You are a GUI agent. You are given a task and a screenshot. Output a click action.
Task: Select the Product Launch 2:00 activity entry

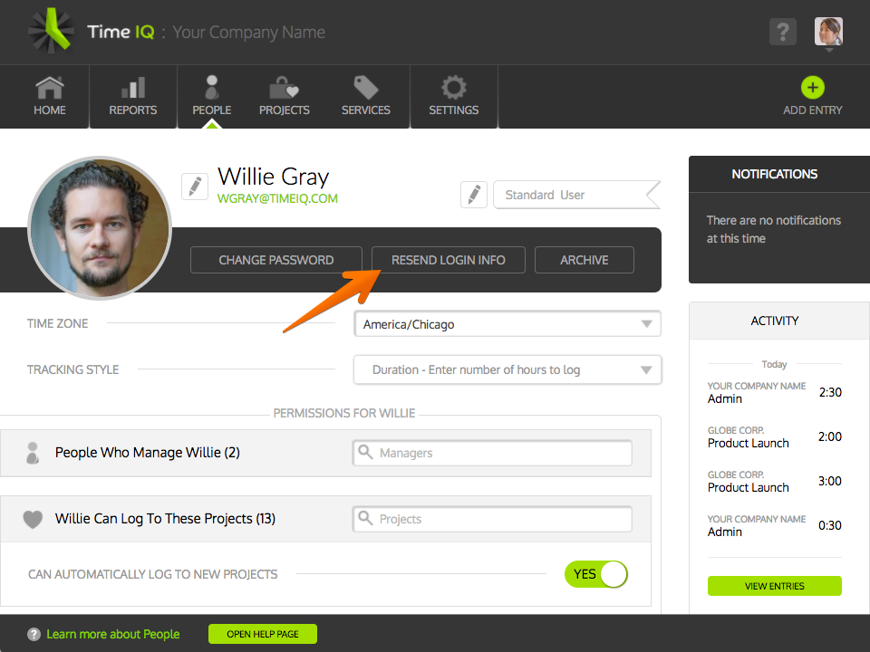[775, 436]
